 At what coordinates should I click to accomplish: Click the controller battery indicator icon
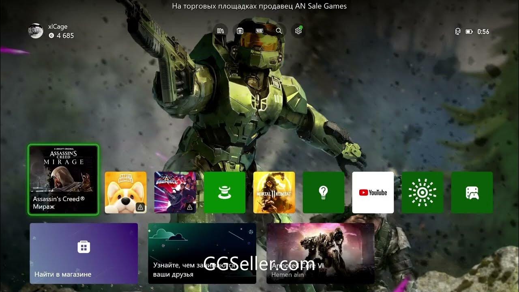(469, 32)
